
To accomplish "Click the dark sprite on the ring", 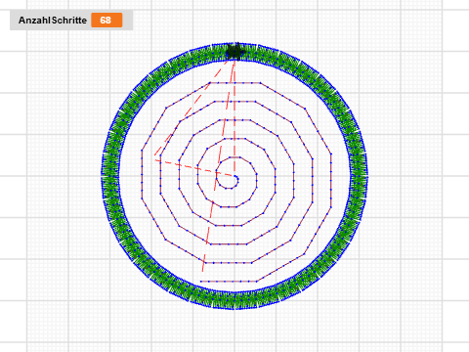I will (x=234, y=52).
